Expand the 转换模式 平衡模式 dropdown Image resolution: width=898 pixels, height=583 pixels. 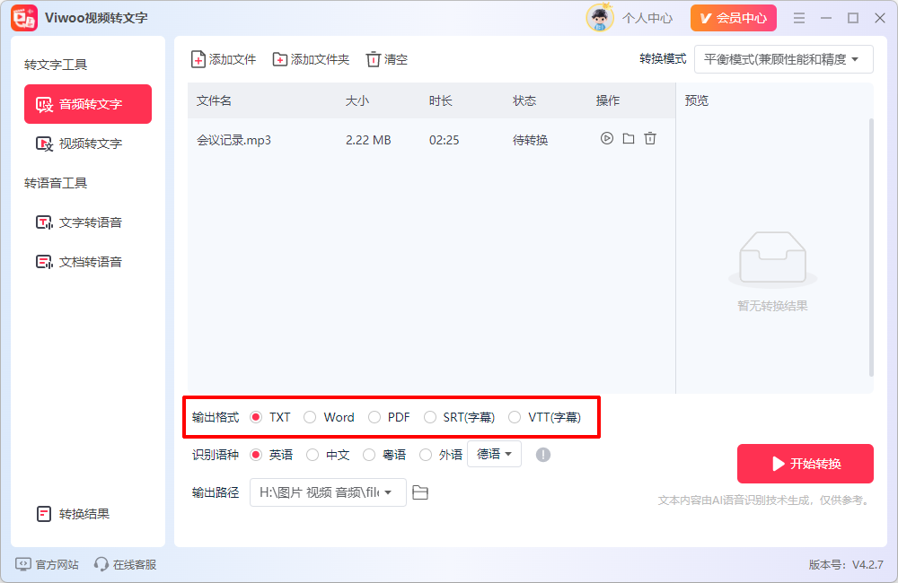pos(783,59)
